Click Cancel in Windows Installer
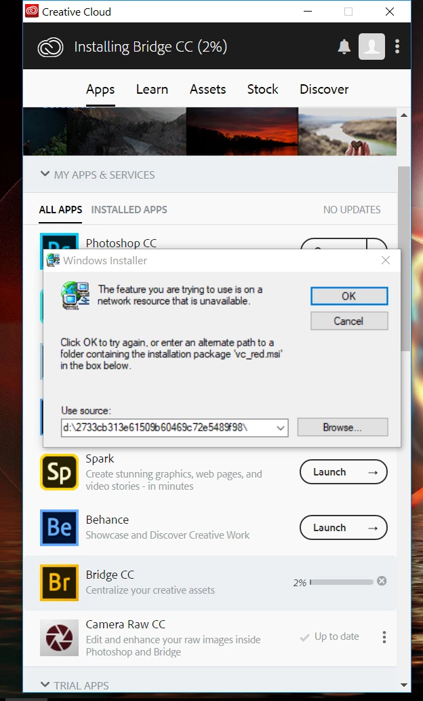This screenshot has height=701, width=423. click(349, 321)
